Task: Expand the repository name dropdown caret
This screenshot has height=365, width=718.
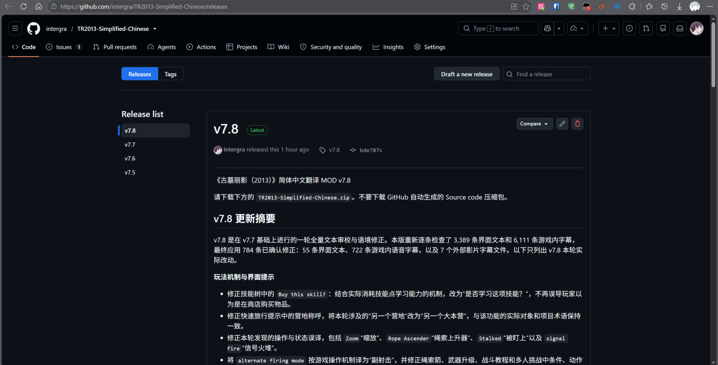Action: pyautogui.click(x=155, y=29)
